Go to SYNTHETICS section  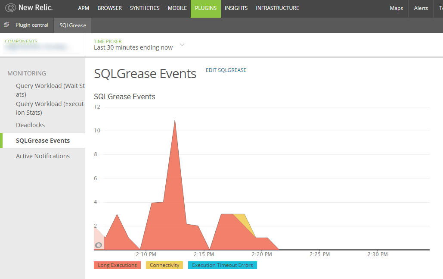pos(145,8)
